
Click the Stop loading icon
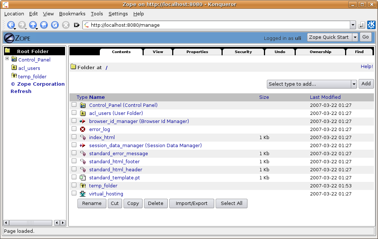[x=66, y=25]
